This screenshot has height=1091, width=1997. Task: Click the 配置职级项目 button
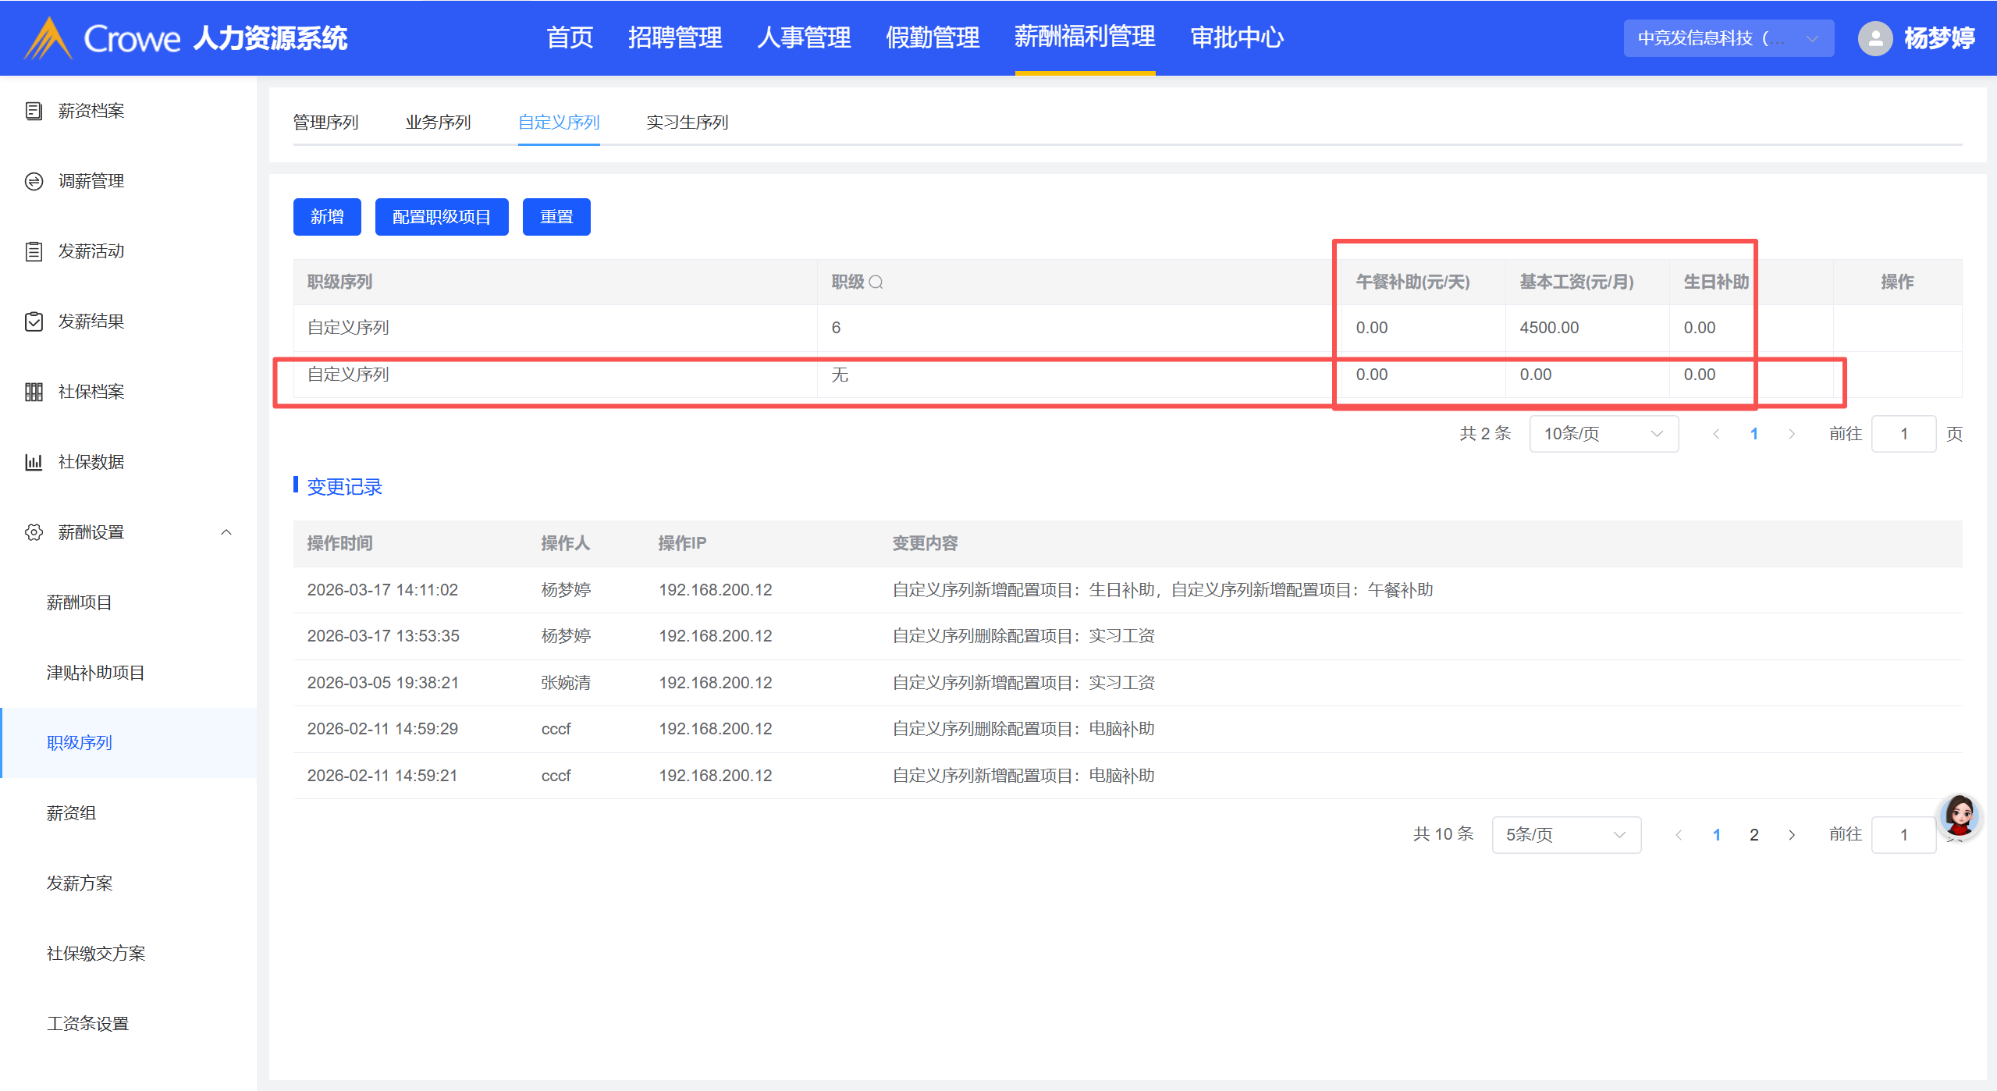442,217
